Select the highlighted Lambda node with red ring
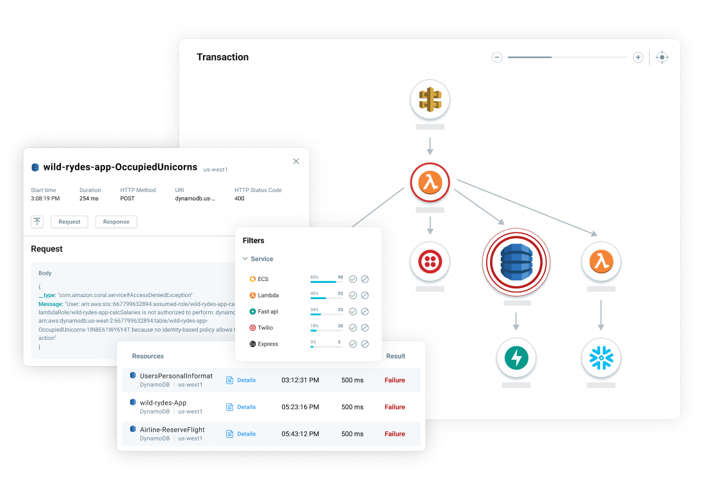Viewport: 702px width, 484px height. point(430,182)
